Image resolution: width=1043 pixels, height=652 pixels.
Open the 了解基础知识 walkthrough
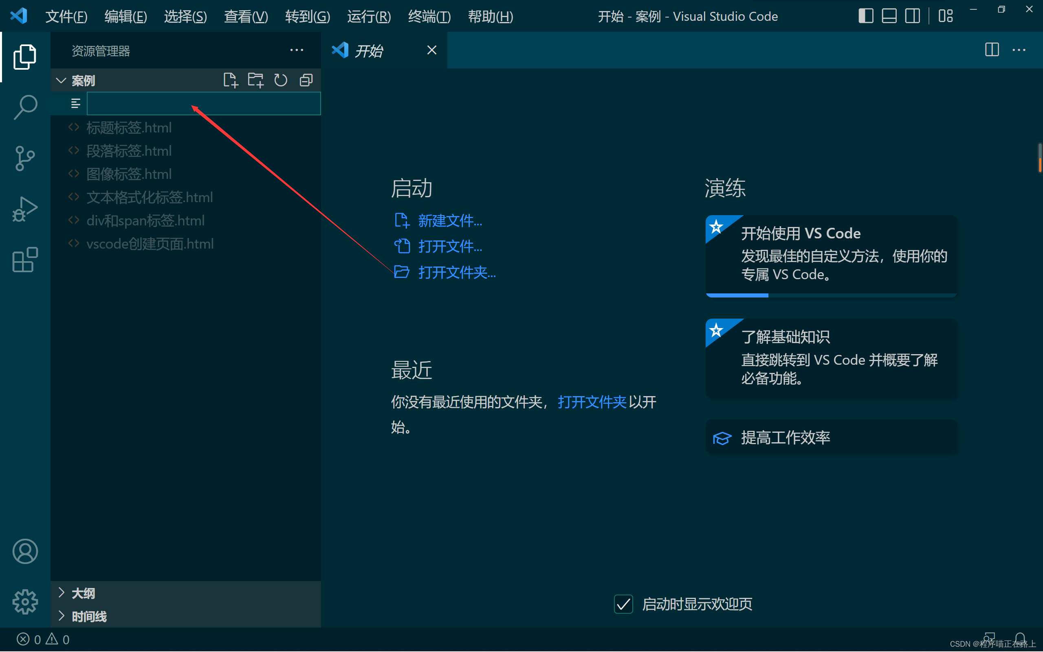click(832, 358)
